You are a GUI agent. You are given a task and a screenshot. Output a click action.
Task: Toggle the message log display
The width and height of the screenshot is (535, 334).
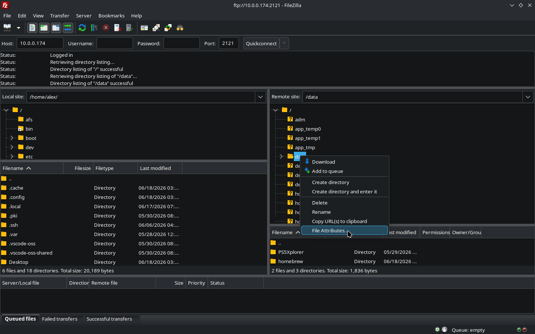[x=32, y=28]
